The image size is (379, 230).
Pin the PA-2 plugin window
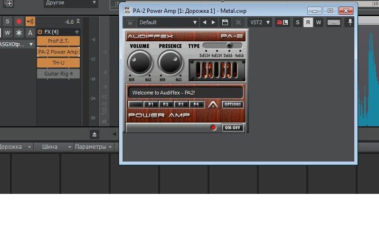[351, 22]
